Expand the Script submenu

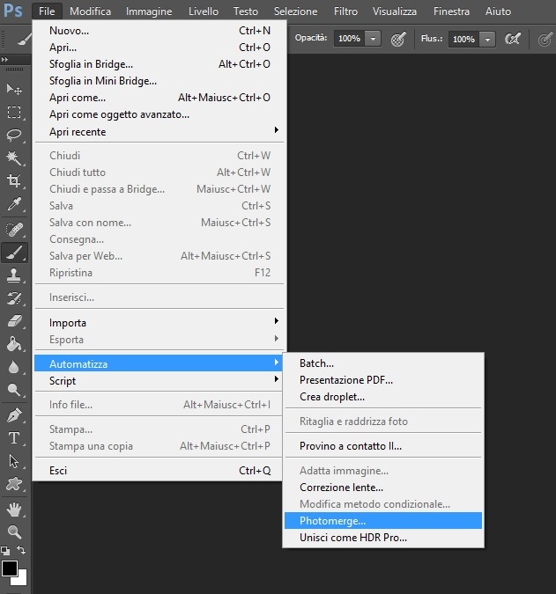159,380
